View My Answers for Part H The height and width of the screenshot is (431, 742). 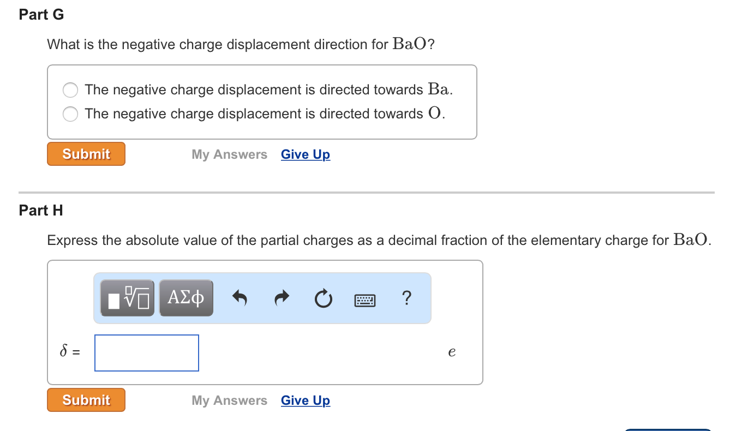pos(229,400)
